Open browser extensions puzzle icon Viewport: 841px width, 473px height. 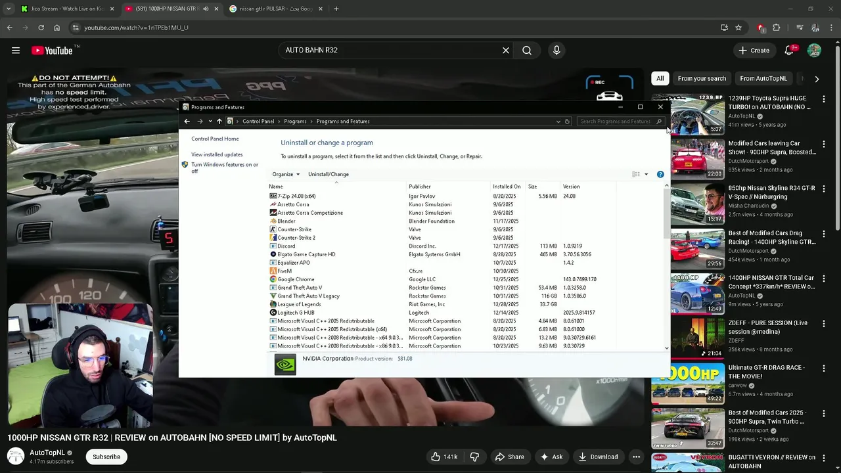coord(777,28)
